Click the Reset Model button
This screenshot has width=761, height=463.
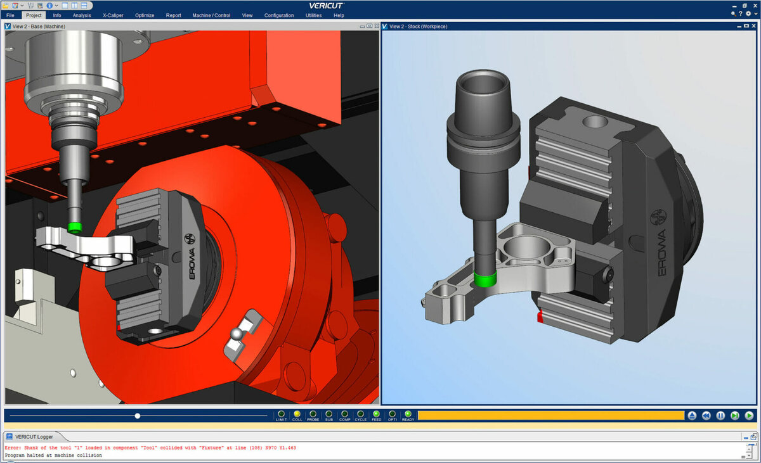pos(692,415)
